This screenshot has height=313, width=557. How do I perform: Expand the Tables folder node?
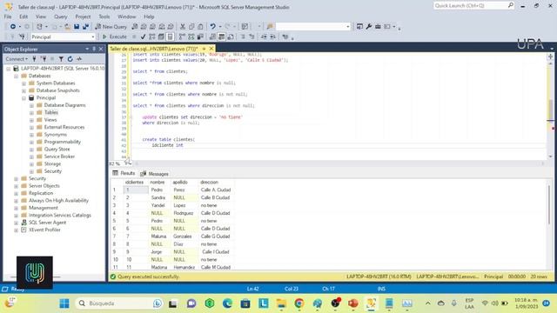tap(31, 112)
